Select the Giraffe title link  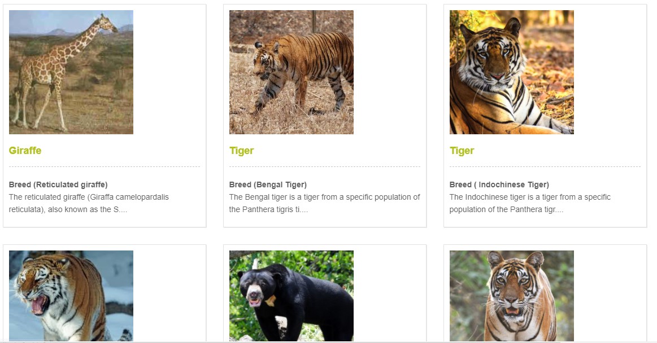point(25,150)
